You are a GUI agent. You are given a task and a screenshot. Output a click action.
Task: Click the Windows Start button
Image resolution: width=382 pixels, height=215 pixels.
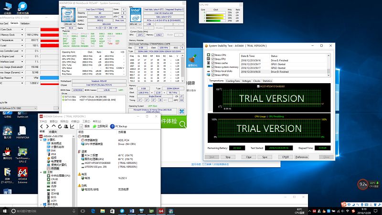tap(5, 211)
